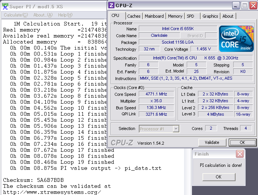Click the Multiplier value x 35.0
The width and height of the screenshot is (258, 195).
click(156, 101)
